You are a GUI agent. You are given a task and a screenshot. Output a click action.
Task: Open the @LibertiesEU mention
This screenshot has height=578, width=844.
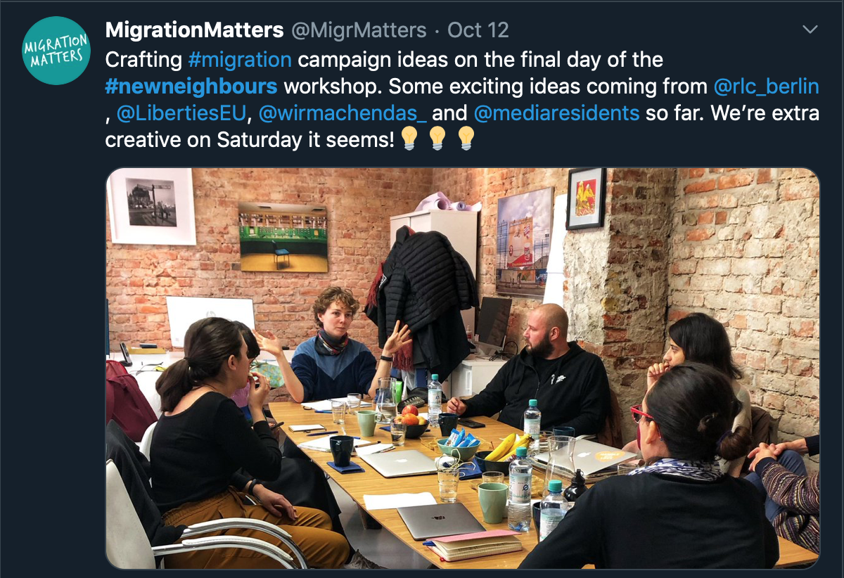(x=181, y=113)
